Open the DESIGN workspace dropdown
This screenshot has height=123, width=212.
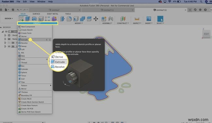click(x=9, y=18)
